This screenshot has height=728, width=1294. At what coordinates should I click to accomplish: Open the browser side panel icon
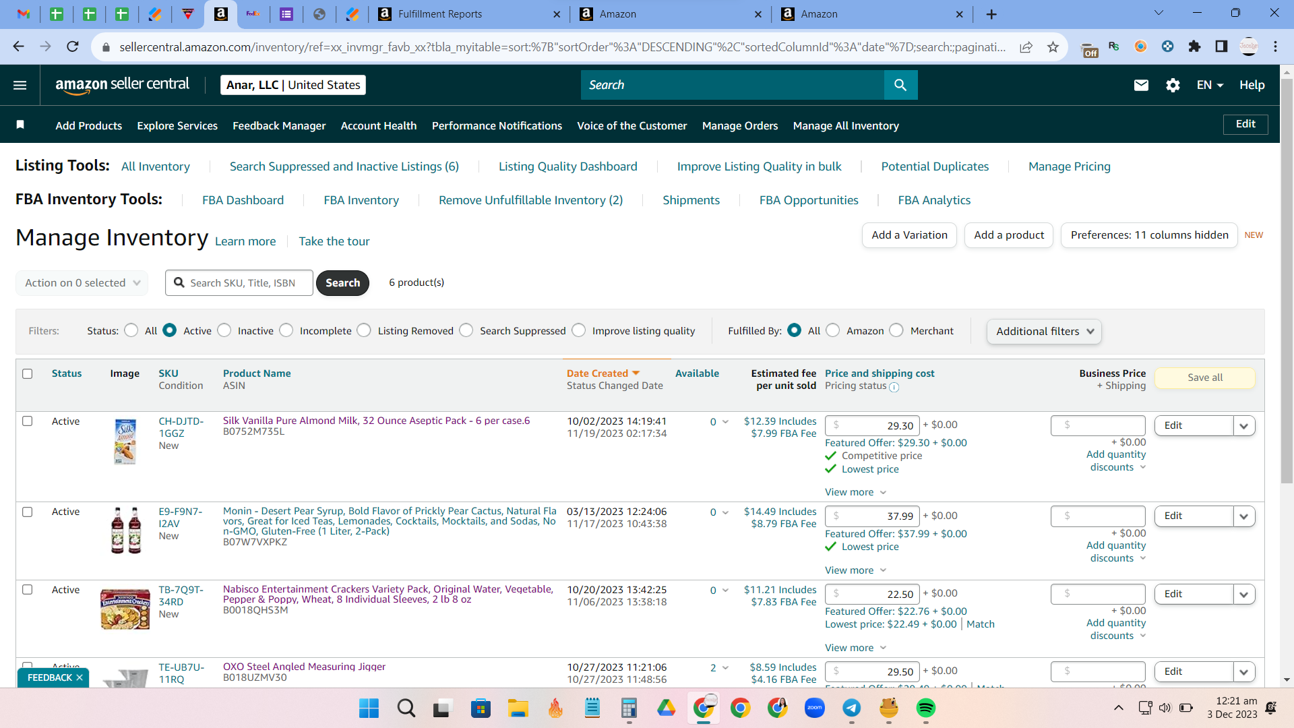coord(1221,47)
